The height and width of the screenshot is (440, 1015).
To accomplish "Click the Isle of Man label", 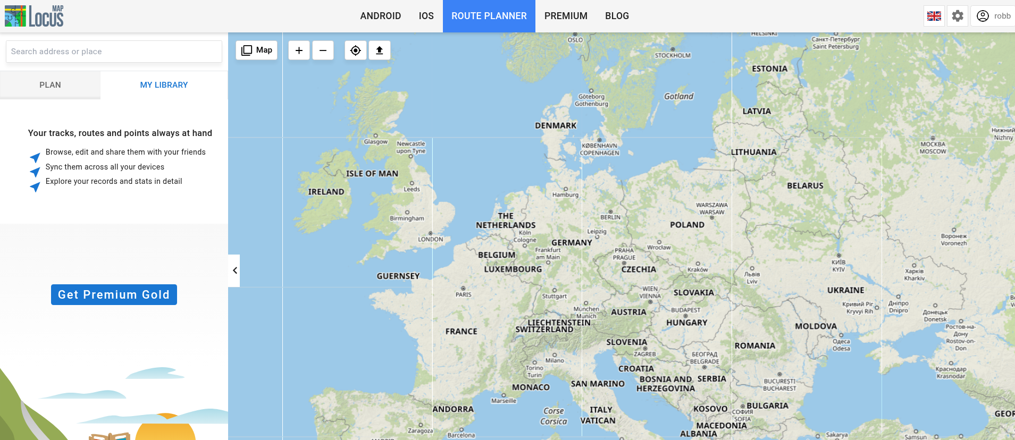I will (x=372, y=173).
